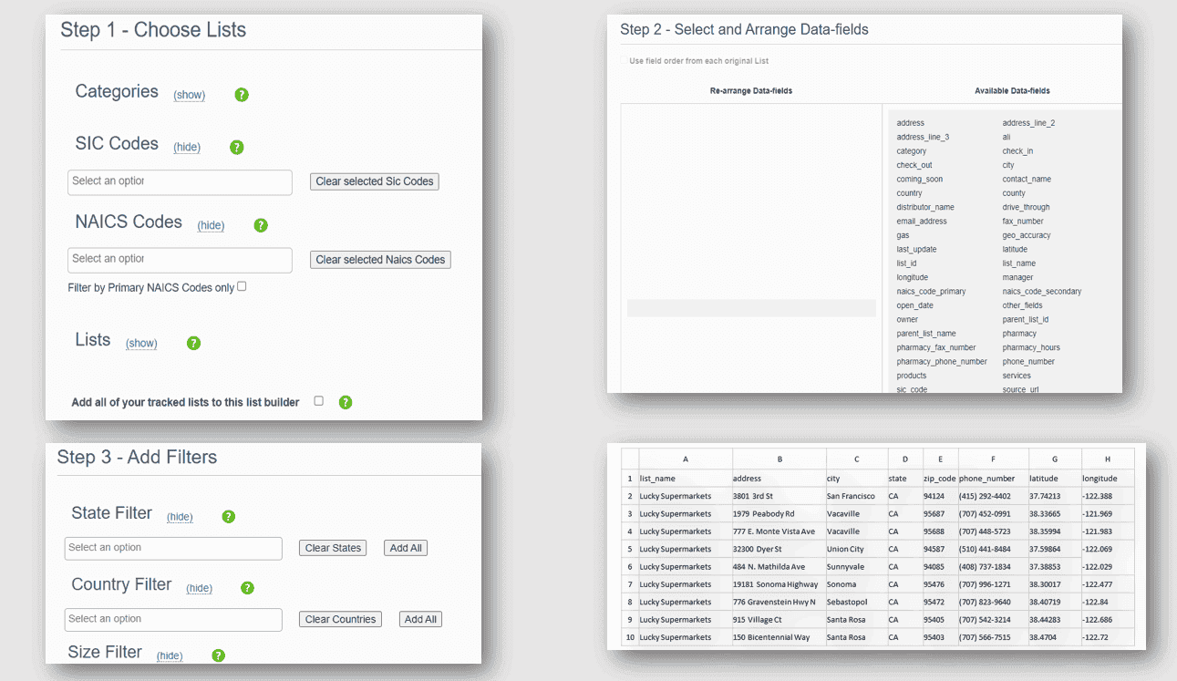Select email_address from Available Data-fields
Viewport: 1177px width, 681px height.
(x=922, y=222)
